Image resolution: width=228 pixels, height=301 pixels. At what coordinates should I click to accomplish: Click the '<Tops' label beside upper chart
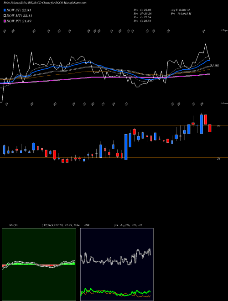tap(224, 31)
